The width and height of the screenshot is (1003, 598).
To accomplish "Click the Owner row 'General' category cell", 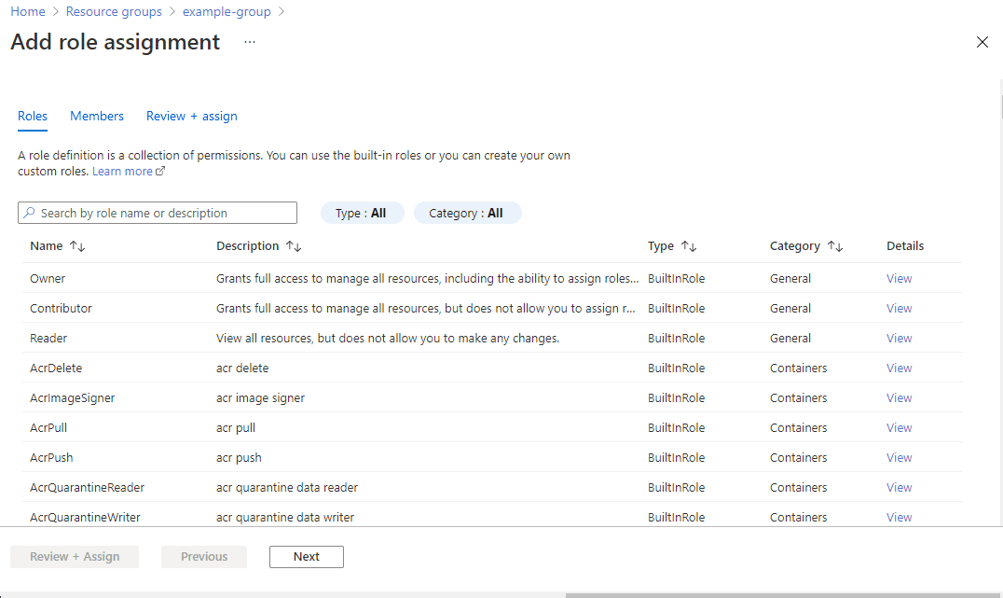I will (x=790, y=278).
